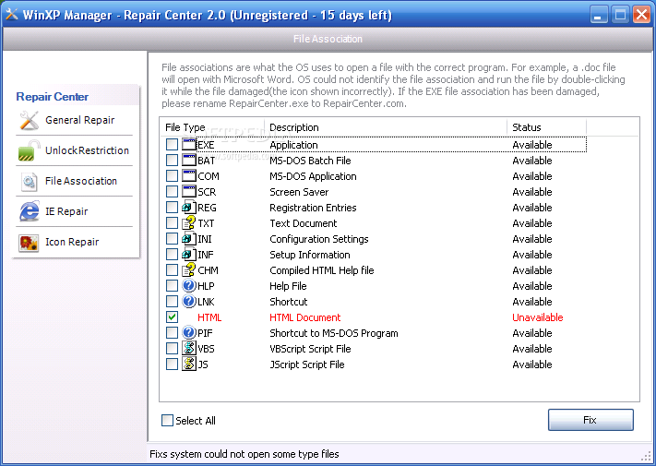Viewport: 656px width, 466px height.
Task: Uncheck the HTML checkbox
Action: (x=172, y=317)
